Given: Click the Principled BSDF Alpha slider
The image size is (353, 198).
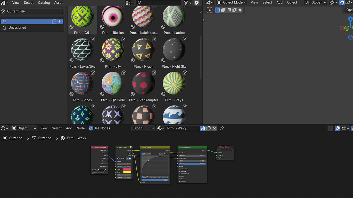Looking at the screenshot, I should tap(192, 164).
